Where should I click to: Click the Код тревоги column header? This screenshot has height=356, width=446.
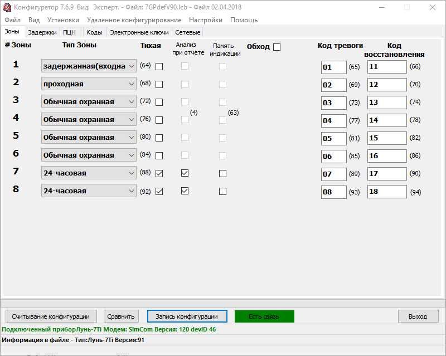pos(340,46)
